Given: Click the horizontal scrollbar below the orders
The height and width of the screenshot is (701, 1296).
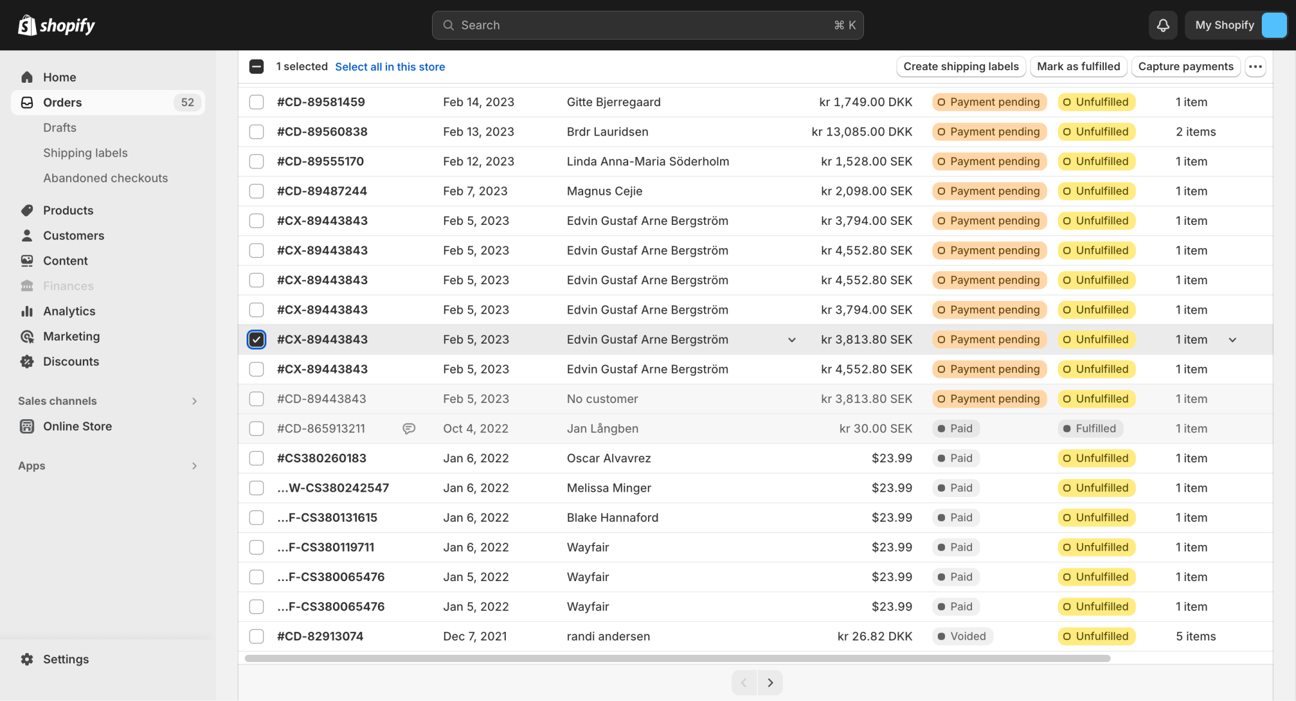Looking at the screenshot, I should [677, 658].
